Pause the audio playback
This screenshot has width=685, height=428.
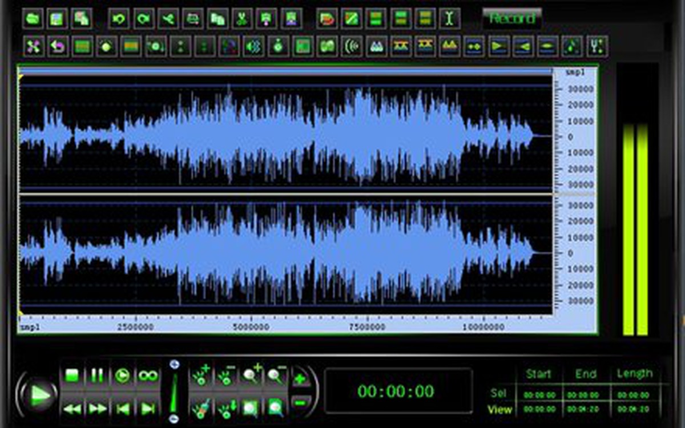click(97, 375)
